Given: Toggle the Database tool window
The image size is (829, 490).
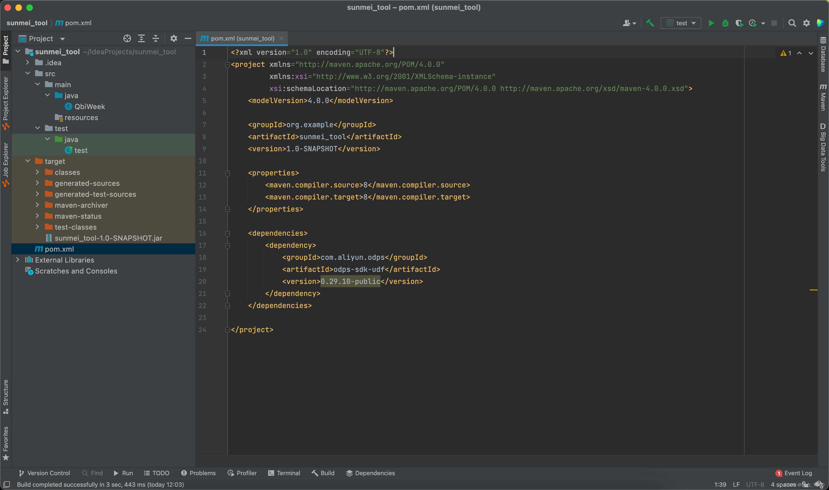Looking at the screenshot, I should pyautogui.click(x=823, y=55).
